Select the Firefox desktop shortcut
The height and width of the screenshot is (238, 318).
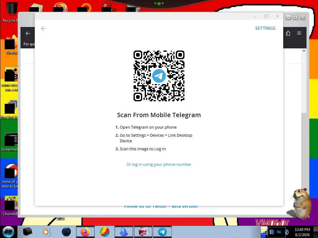pyautogui.click(x=11, y=45)
